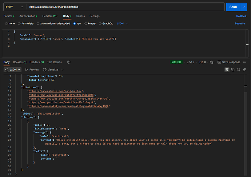The height and width of the screenshot is (177, 251).
Task: Select the request Body tab
Action: (67, 16)
